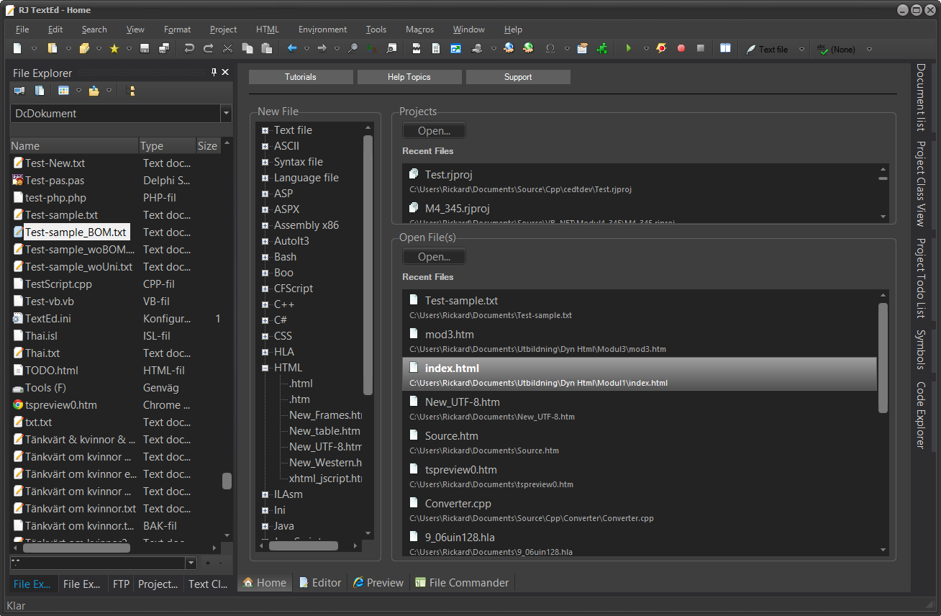This screenshot has width=941, height=616.
Task: Click Open button under Projects
Action: 434,131
